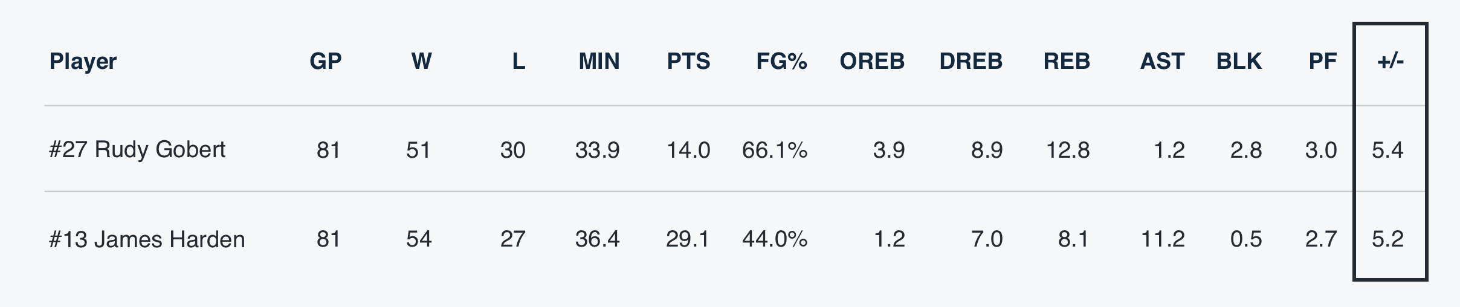Click the BLK column header
This screenshot has width=1460, height=307.
tap(1239, 62)
